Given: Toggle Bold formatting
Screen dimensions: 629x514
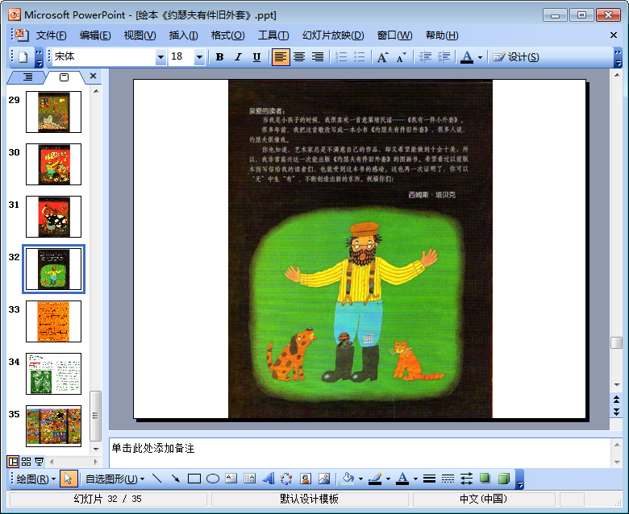Looking at the screenshot, I should 219,57.
